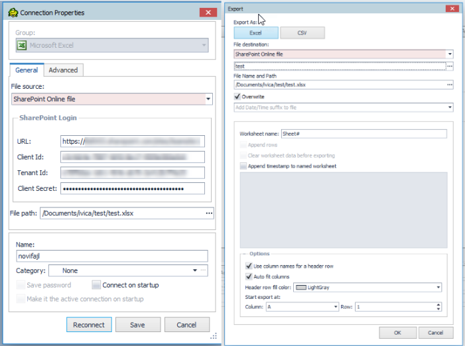Close the Export dialog
465x346 pixels.
click(452, 9)
